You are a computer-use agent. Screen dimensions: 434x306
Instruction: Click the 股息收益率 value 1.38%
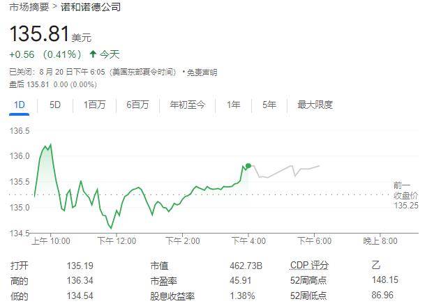tap(242, 296)
